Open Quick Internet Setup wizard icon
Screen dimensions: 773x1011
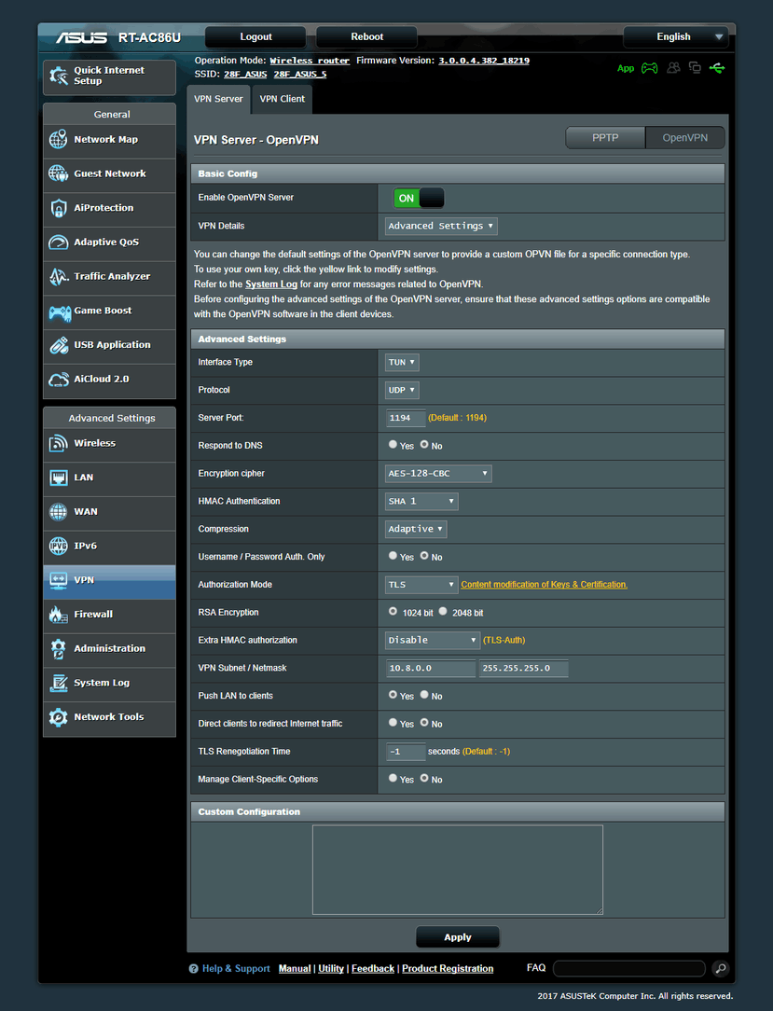(x=59, y=76)
